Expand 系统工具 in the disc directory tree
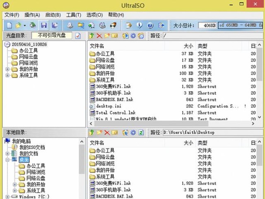The height and width of the screenshot is (199, 265). tap(7, 75)
